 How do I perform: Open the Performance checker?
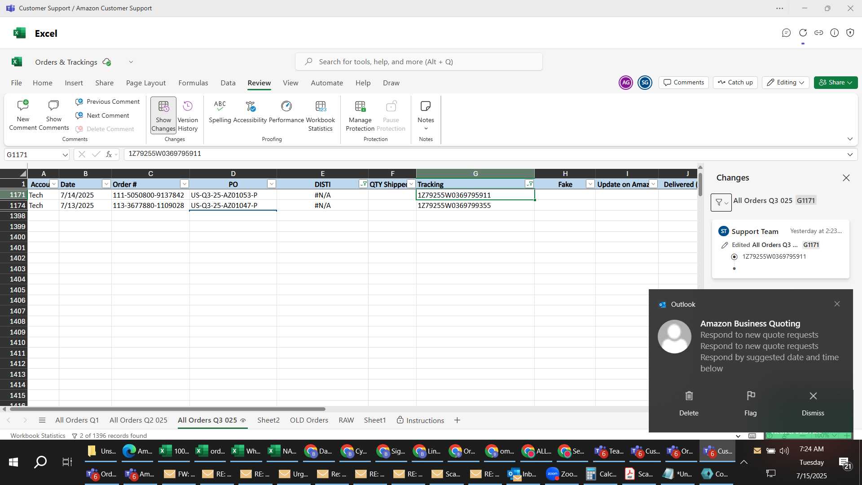pyautogui.click(x=286, y=111)
